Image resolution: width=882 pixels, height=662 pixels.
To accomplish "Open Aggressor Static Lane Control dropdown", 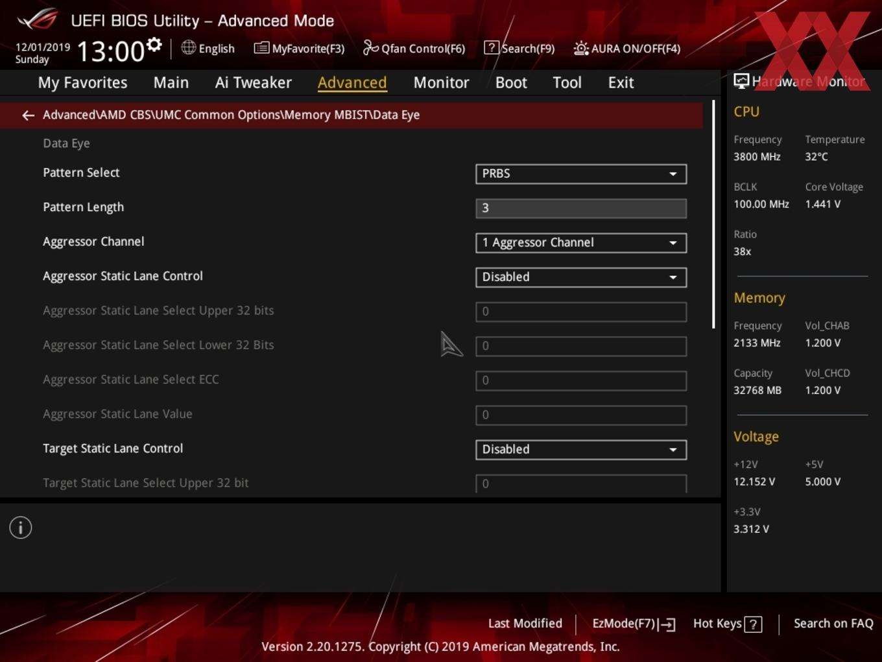I will click(x=581, y=277).
